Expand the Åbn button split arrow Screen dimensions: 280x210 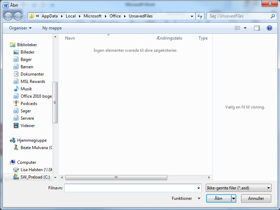(x=233, y=198)
